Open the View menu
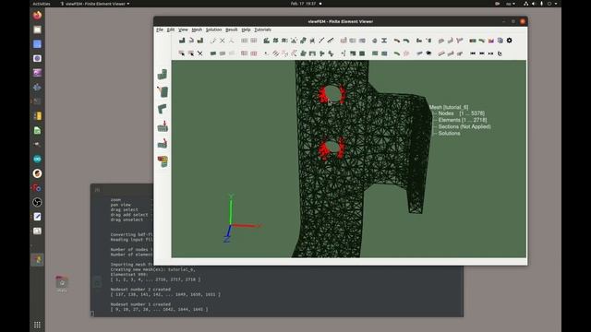Image resolution: width=591 pixels, height=332 pixels. [x=183, y=30]
